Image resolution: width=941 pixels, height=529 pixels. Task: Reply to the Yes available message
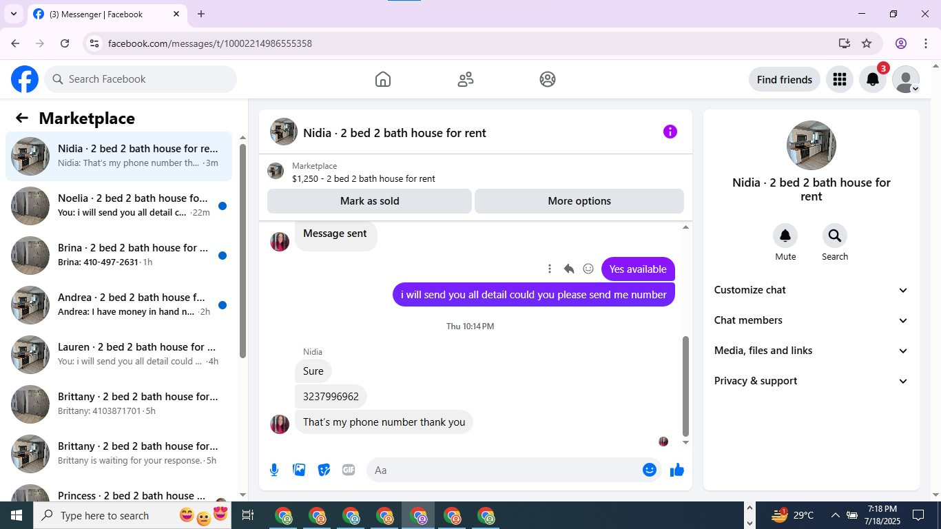click(x=569, y=269)
